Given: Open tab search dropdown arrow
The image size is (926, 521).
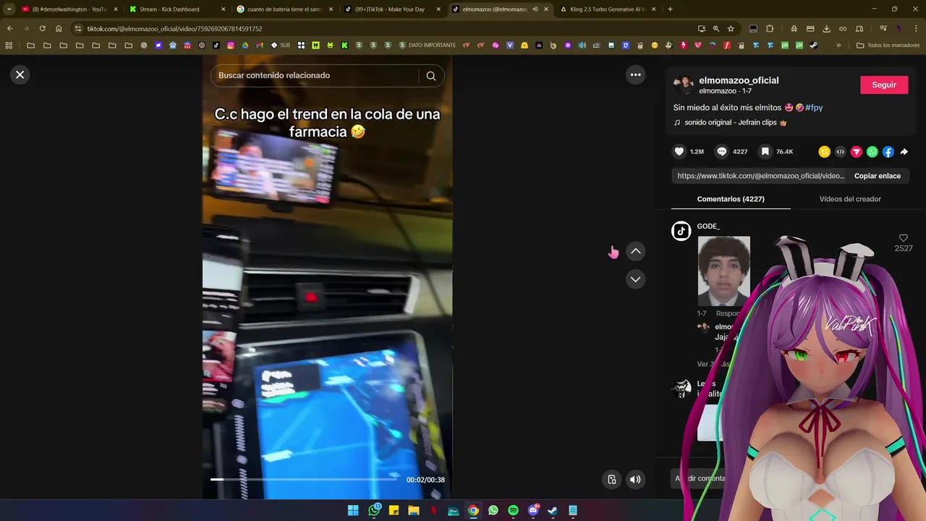Looking at the screenshot, I should click(9, 9).
